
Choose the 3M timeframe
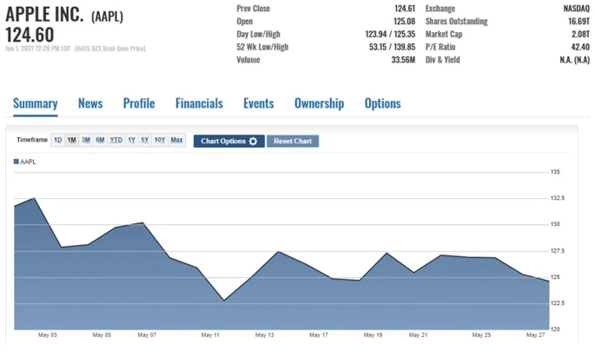tap(86, 140)
